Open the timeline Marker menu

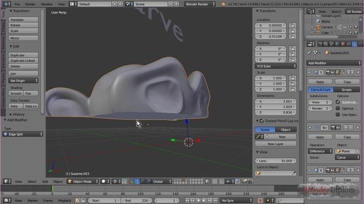(x=32, y=200)
